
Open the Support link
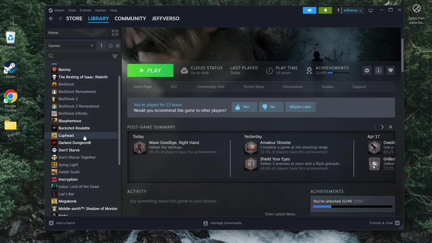point(359,87)
